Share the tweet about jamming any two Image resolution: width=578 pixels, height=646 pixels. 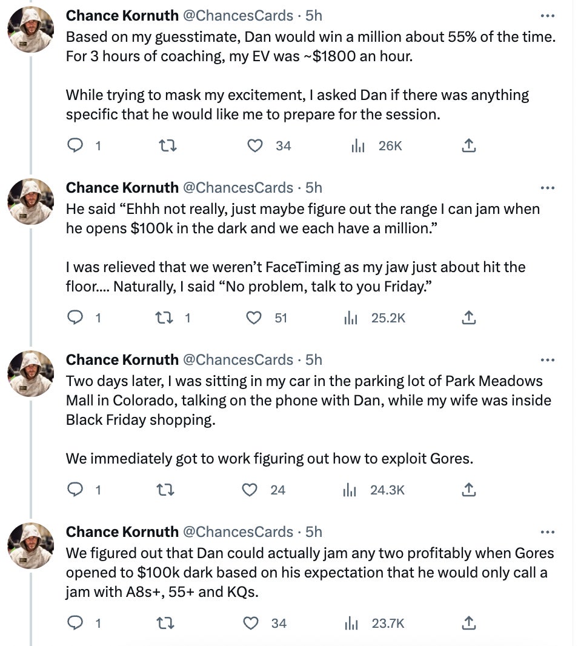pos(468,623)
